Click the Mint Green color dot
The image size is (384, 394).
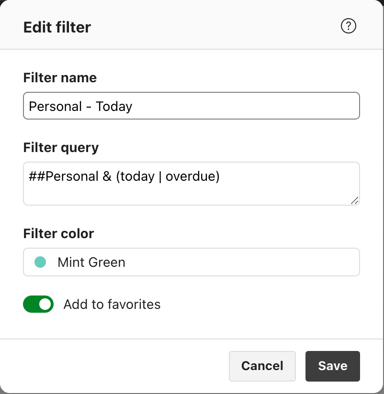[x=40, y=262]
